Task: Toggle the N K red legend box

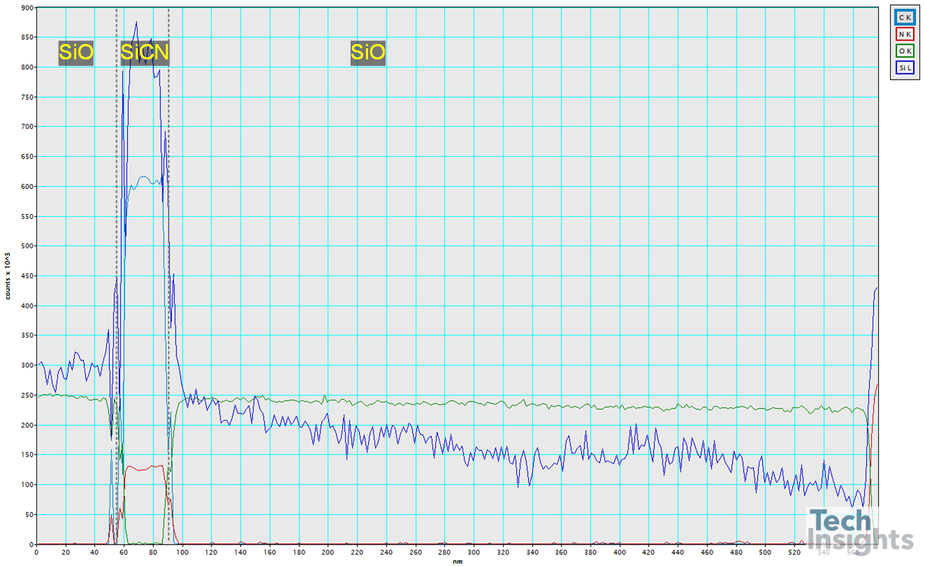Action: (x=904, y=34)
